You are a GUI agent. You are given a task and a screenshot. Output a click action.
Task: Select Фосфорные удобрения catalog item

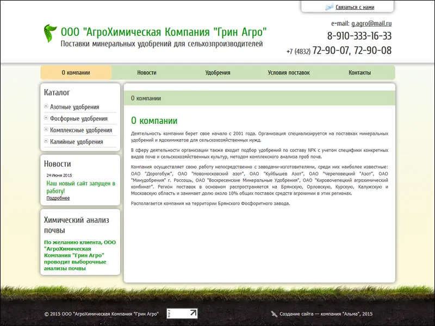pos(79,118)
